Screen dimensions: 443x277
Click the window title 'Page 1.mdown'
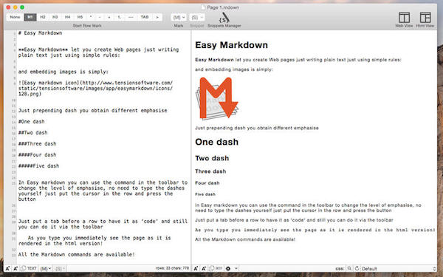click(223, 7)
